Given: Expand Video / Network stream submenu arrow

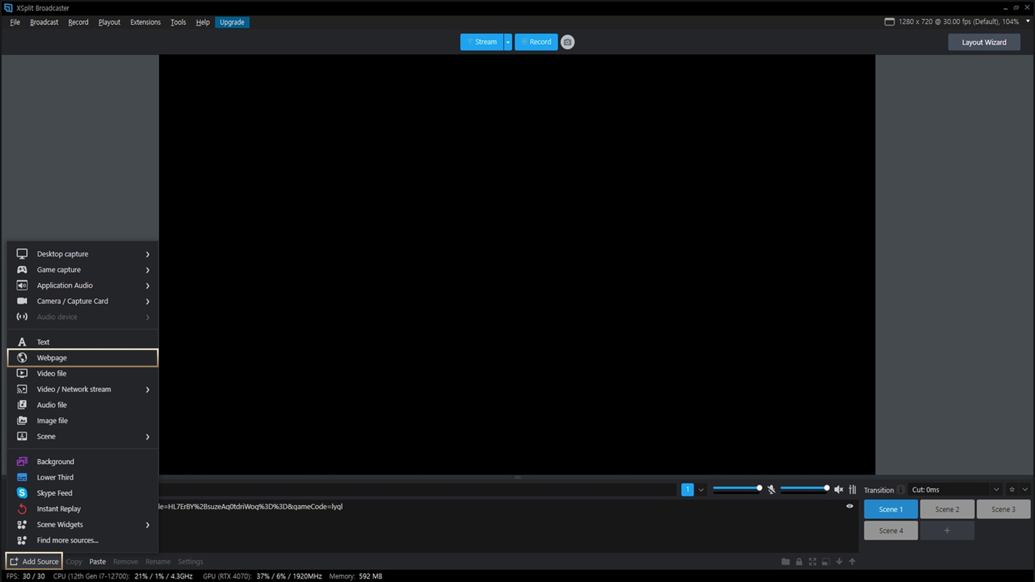Looking at the screenshot, I should (x=147, y=389).
